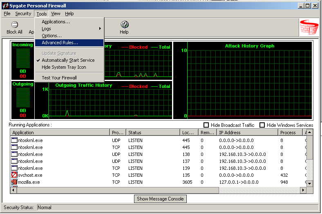This screenshot has height=214, width=322.
Task: Click Show Message Console button
Action: [160, 199]
